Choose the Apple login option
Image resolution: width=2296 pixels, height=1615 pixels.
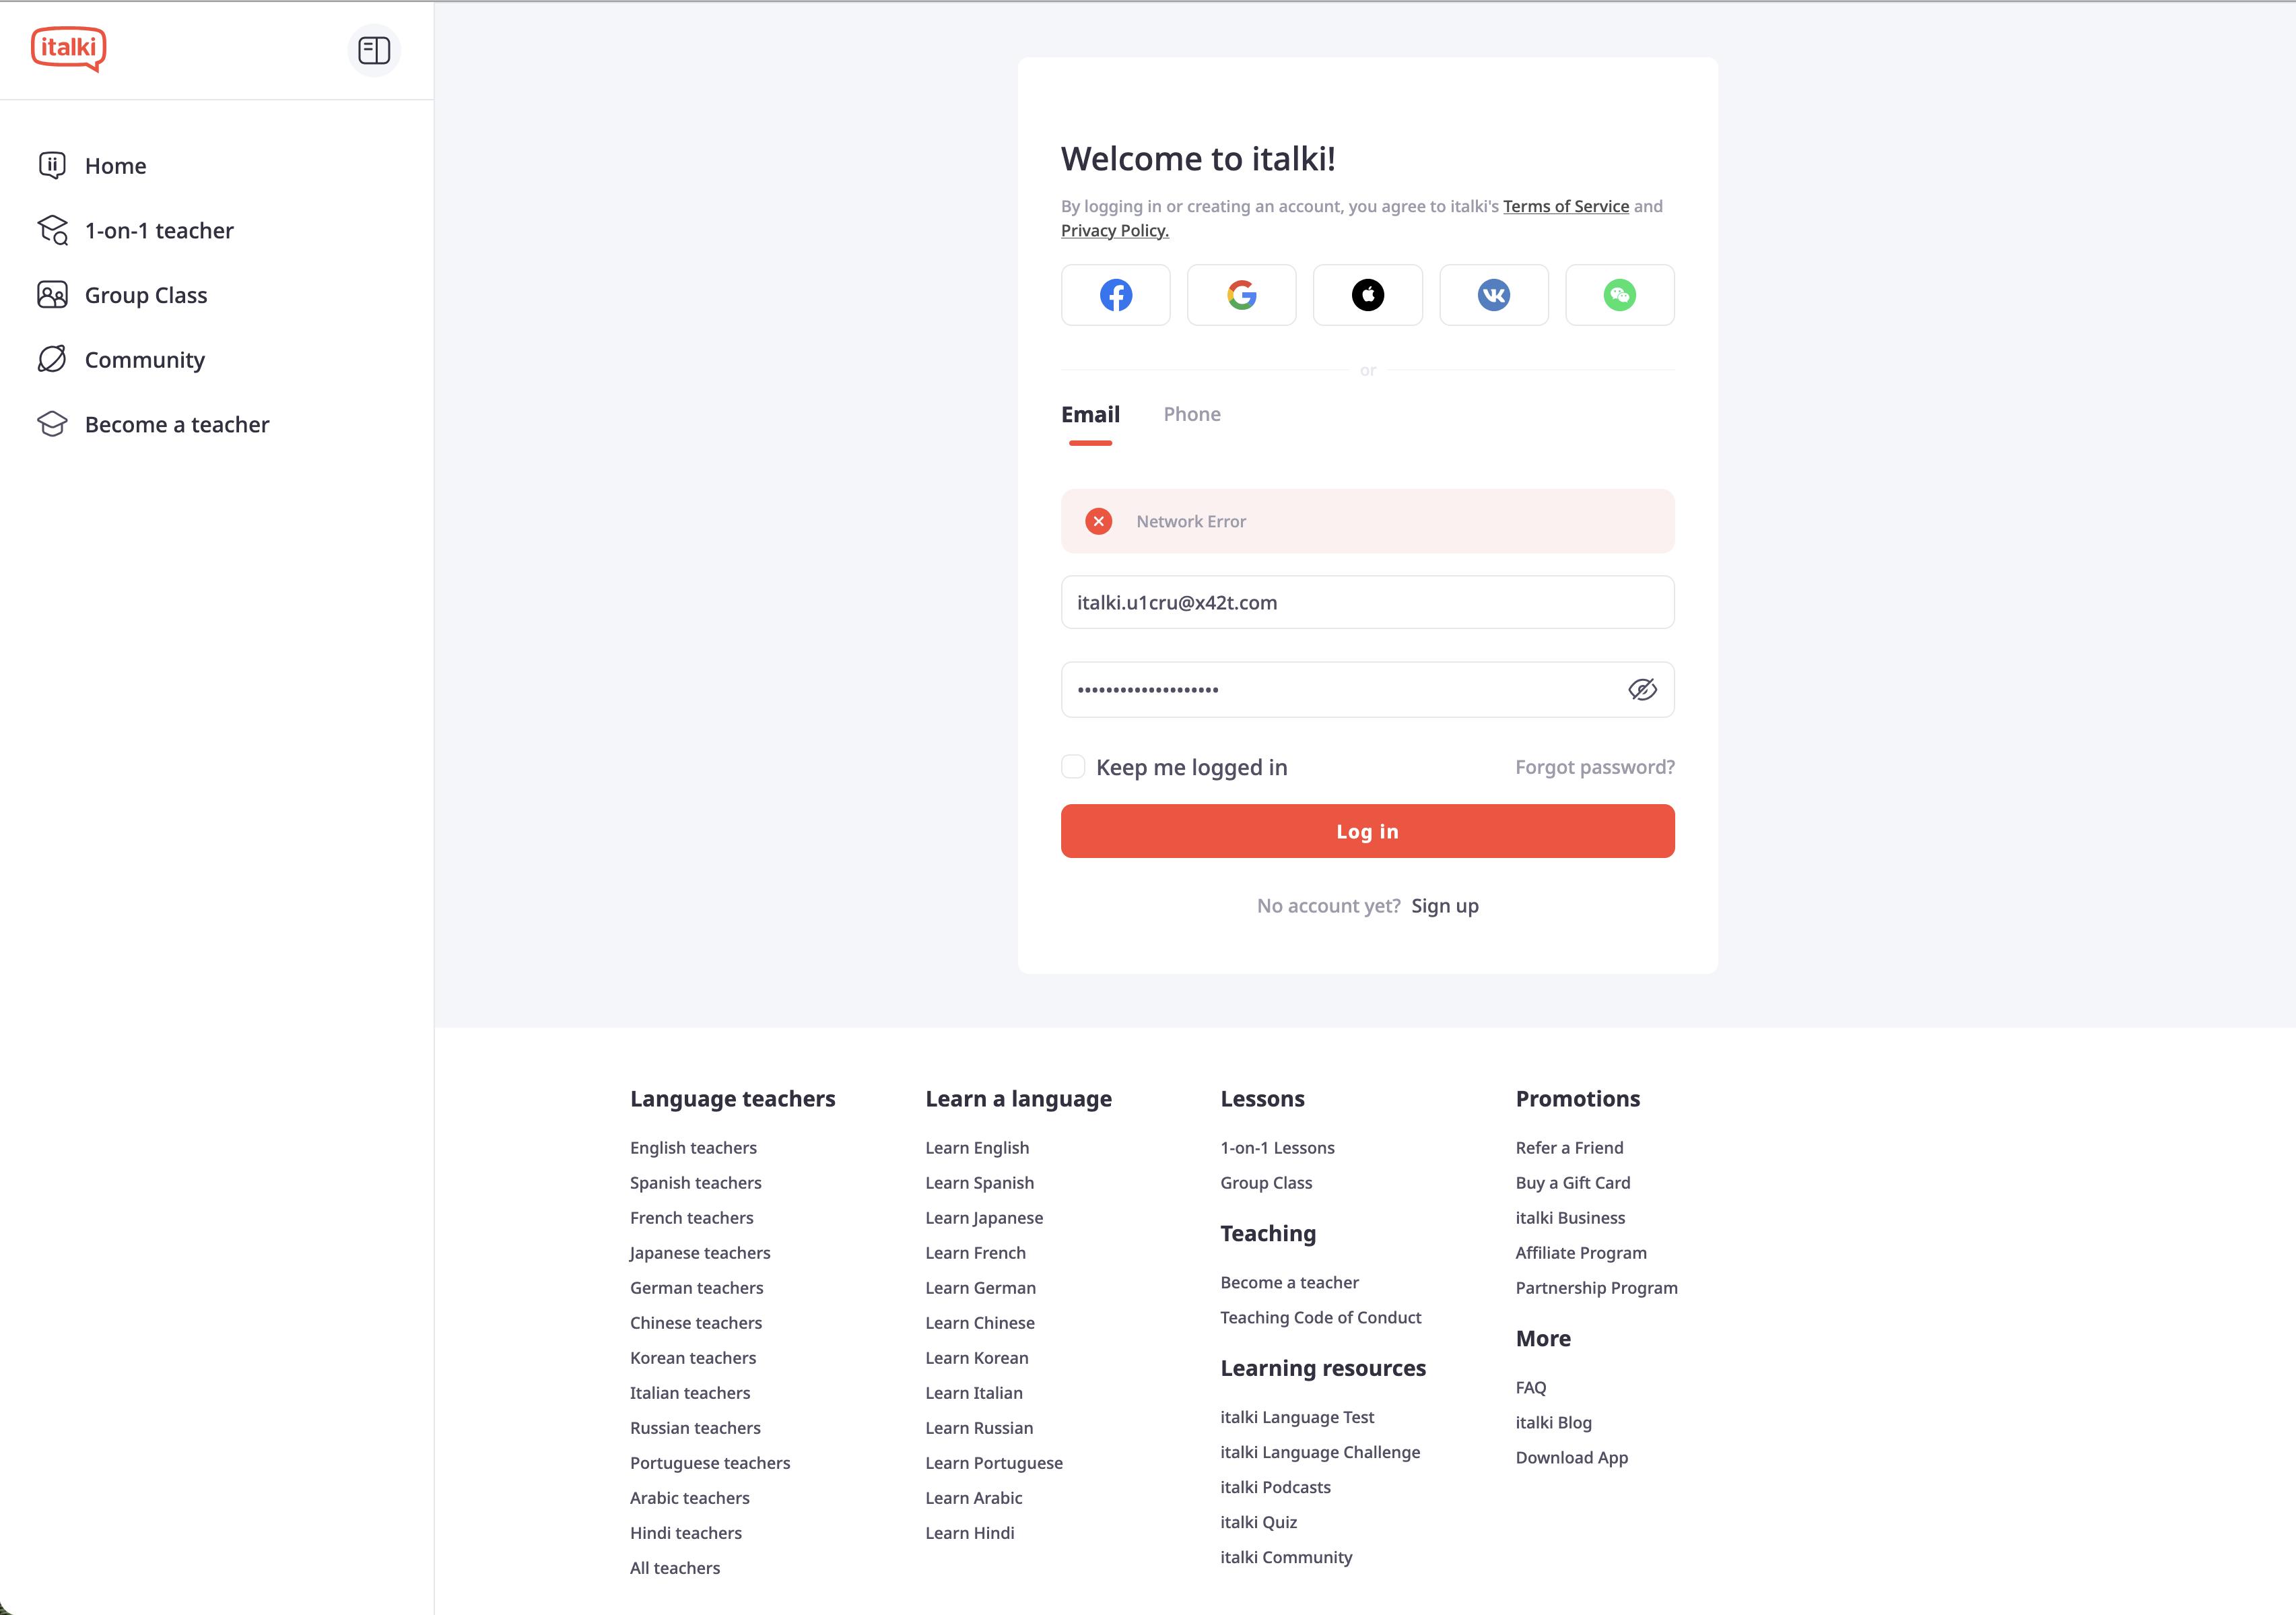click(x=1367, y=295)
